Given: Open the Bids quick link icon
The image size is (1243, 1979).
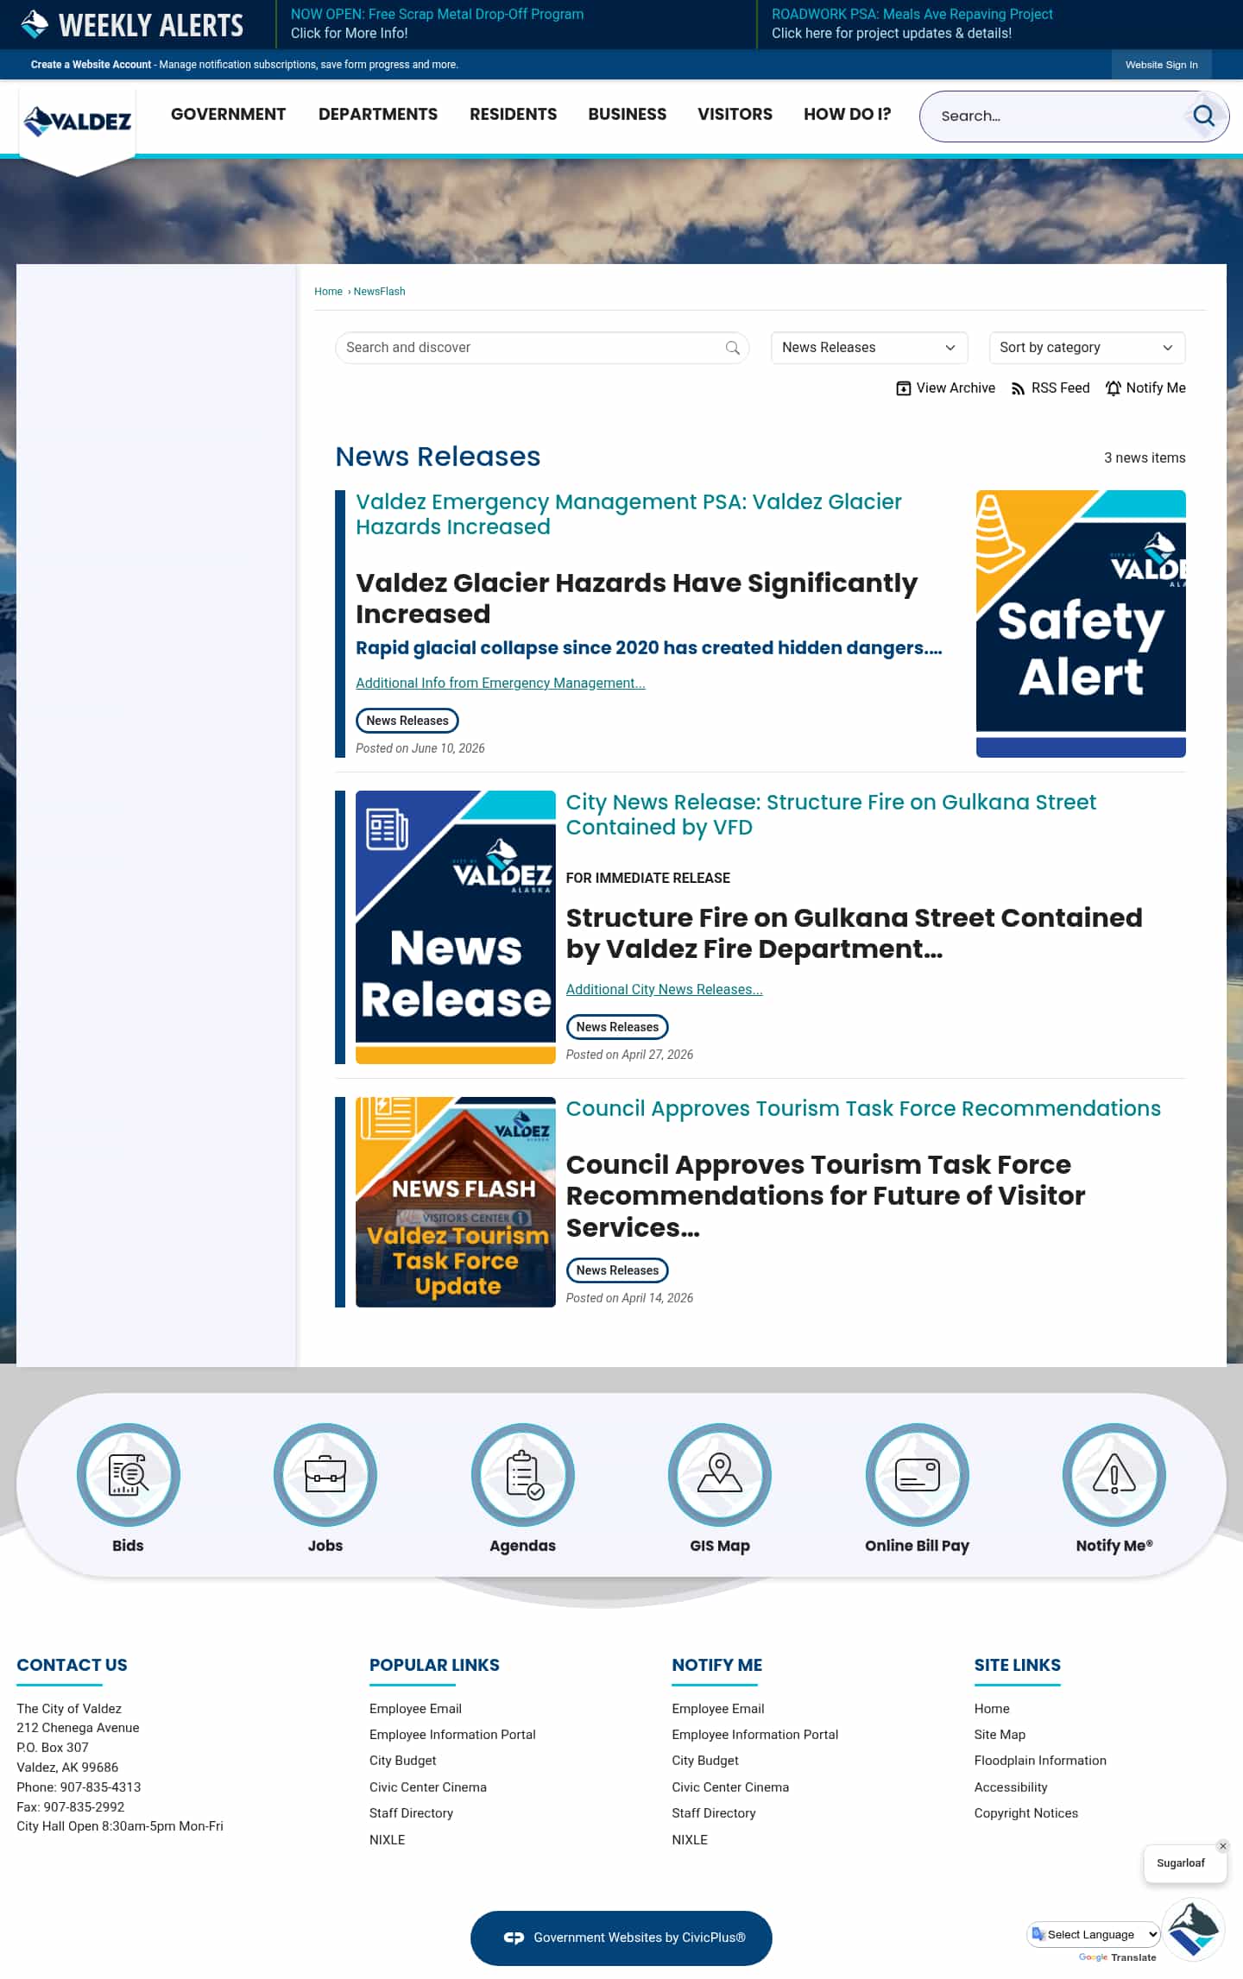Looking at the screenshot, I should 128,1474.
